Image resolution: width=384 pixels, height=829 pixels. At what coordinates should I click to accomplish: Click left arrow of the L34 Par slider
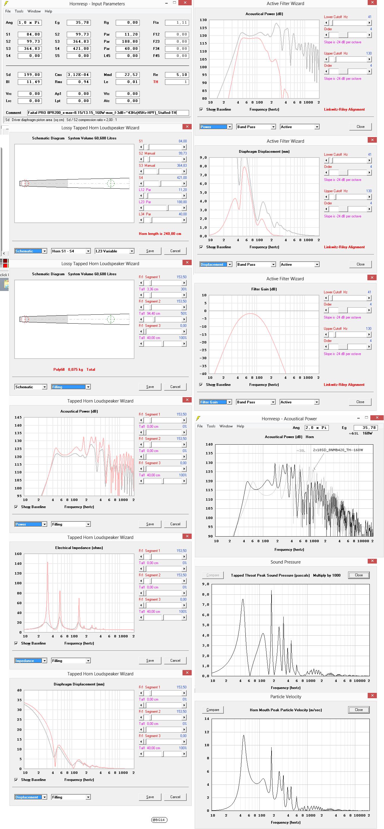[x=141, y=220]
